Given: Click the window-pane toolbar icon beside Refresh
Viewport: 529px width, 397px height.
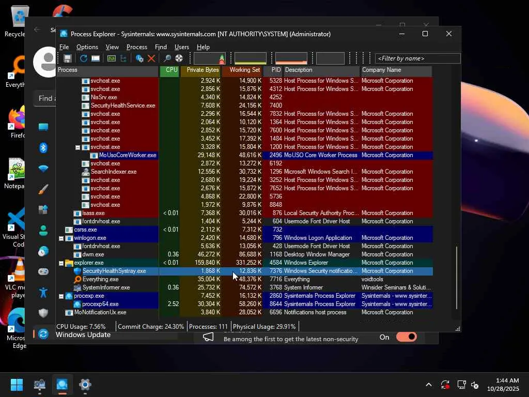Looking at the screenshot, I should (x=96, y=58).
